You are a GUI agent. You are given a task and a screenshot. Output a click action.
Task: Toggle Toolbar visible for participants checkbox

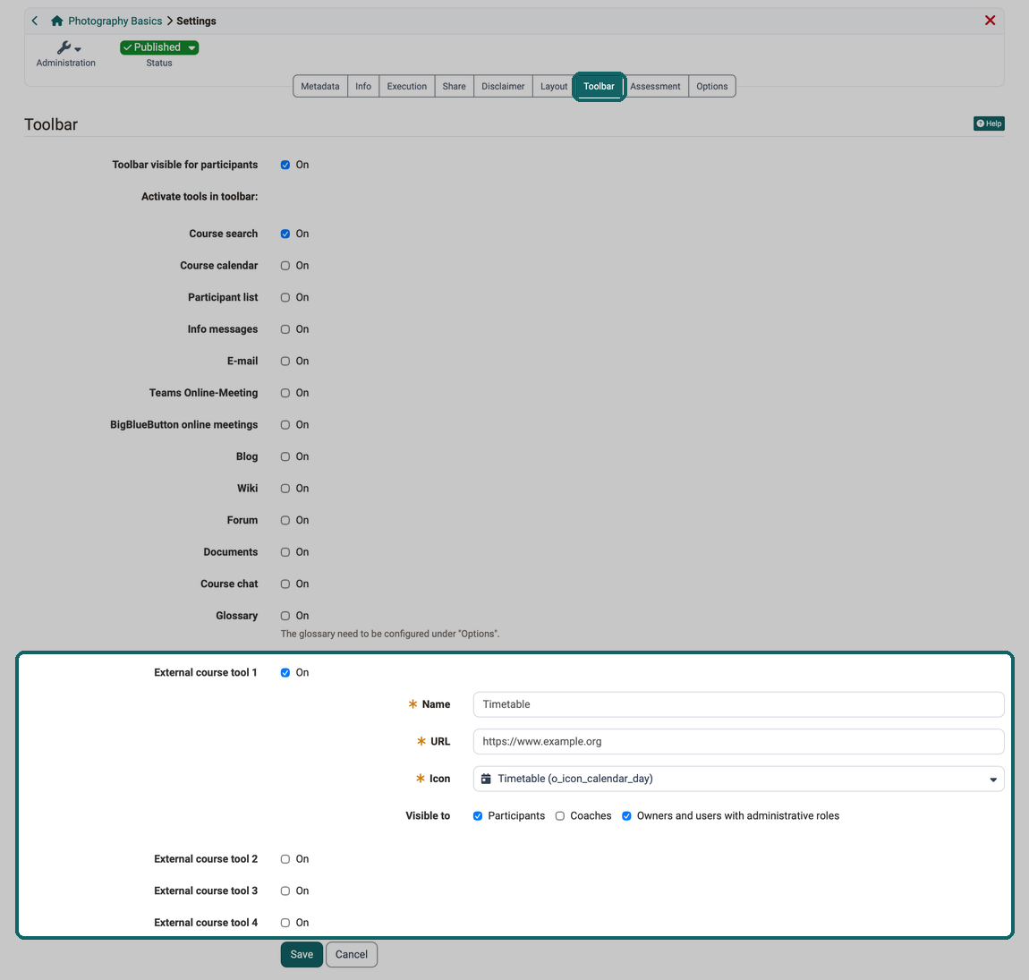pyautogui.click(x=285, y=165)
